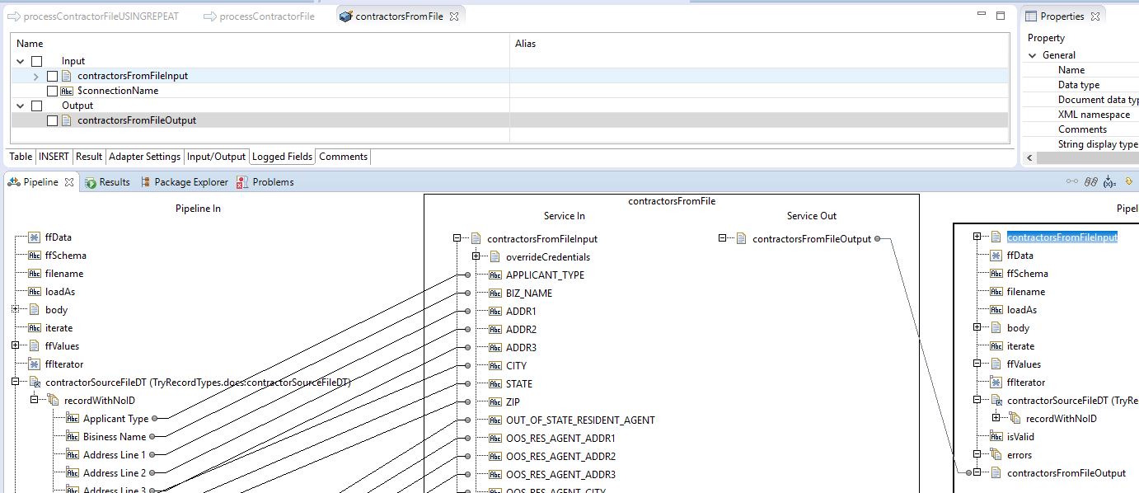Click the linked-variables binoculars icon
This screenshot has height=493, width=1139.
coord(1090,181)
